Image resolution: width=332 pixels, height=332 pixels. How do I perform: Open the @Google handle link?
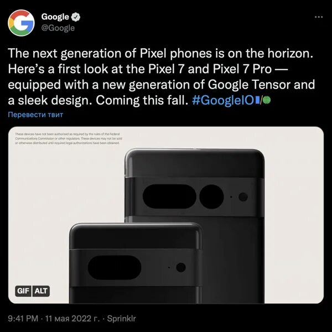coord(58,28)
